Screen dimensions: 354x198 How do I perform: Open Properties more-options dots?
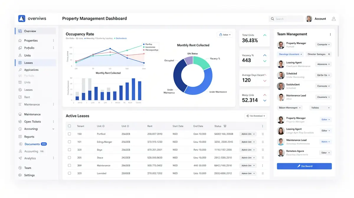click(x=53, y=40)
